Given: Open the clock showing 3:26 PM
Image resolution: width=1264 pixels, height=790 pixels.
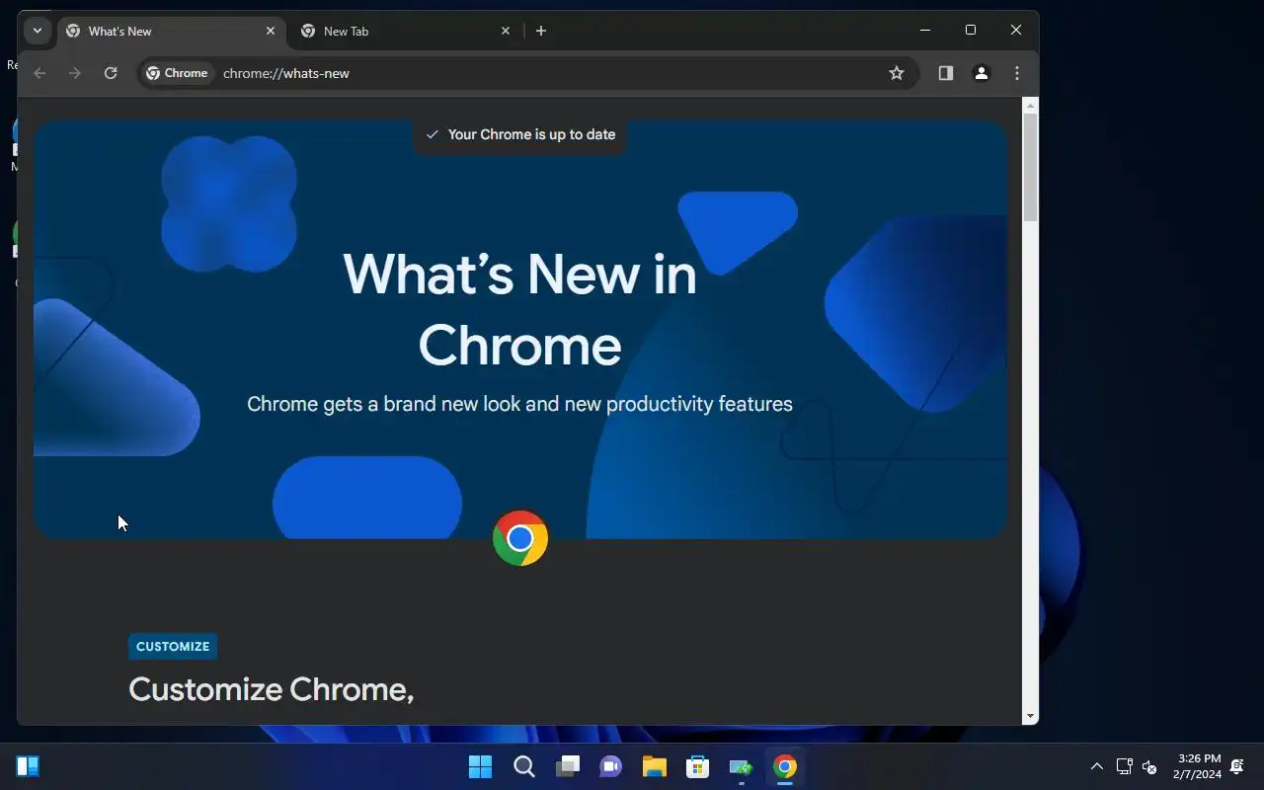Looking at the screenshot, I should [1197, 766].
